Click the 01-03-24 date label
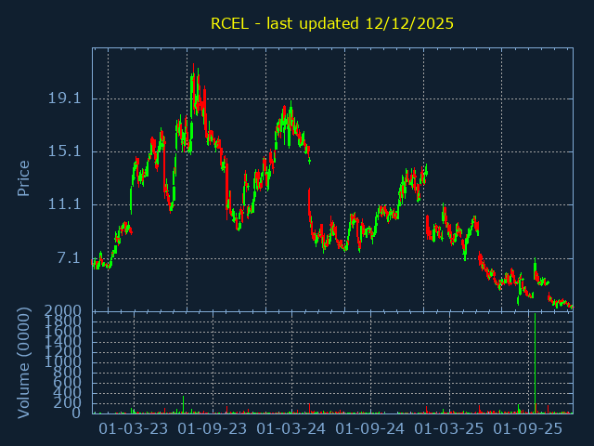The image size is (594, 446). [x=291, y=428]
